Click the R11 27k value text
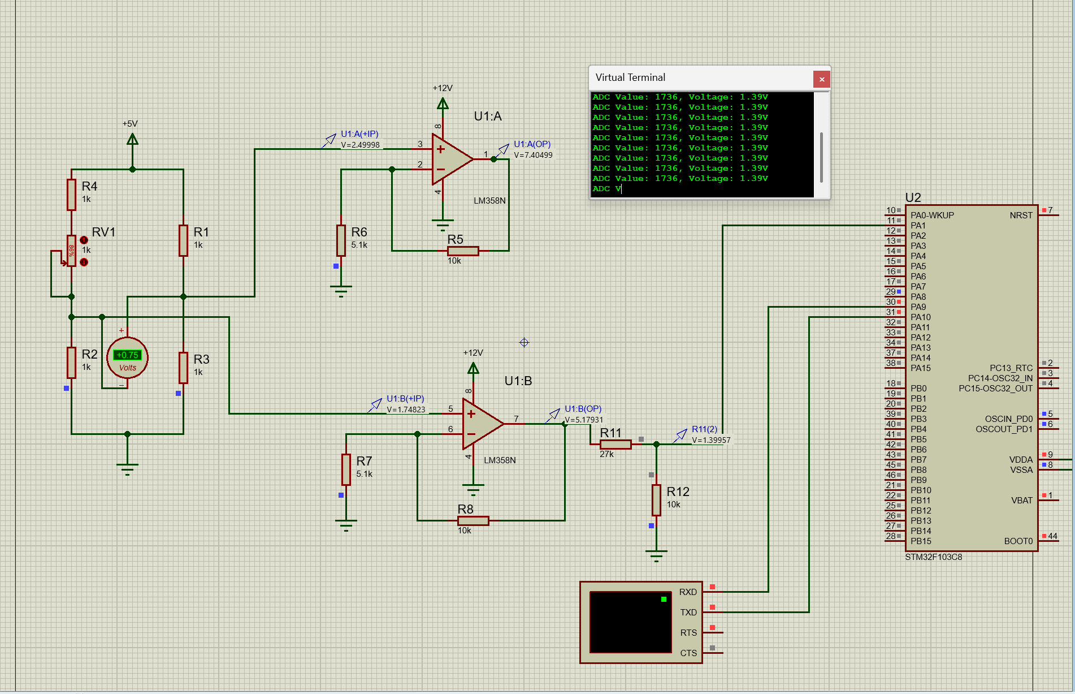This screenshot has width=1075, height=694. pyautogui.click(x=606, y=454)
